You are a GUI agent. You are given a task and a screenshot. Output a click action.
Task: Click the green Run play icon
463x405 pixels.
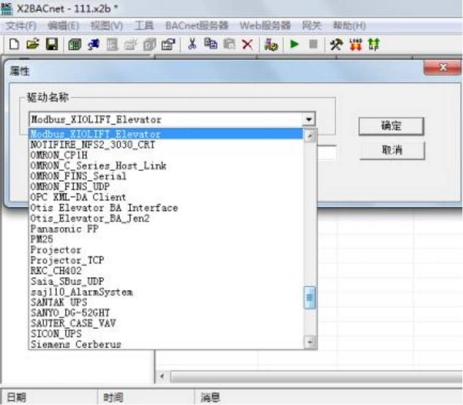(x=295, y=45)
